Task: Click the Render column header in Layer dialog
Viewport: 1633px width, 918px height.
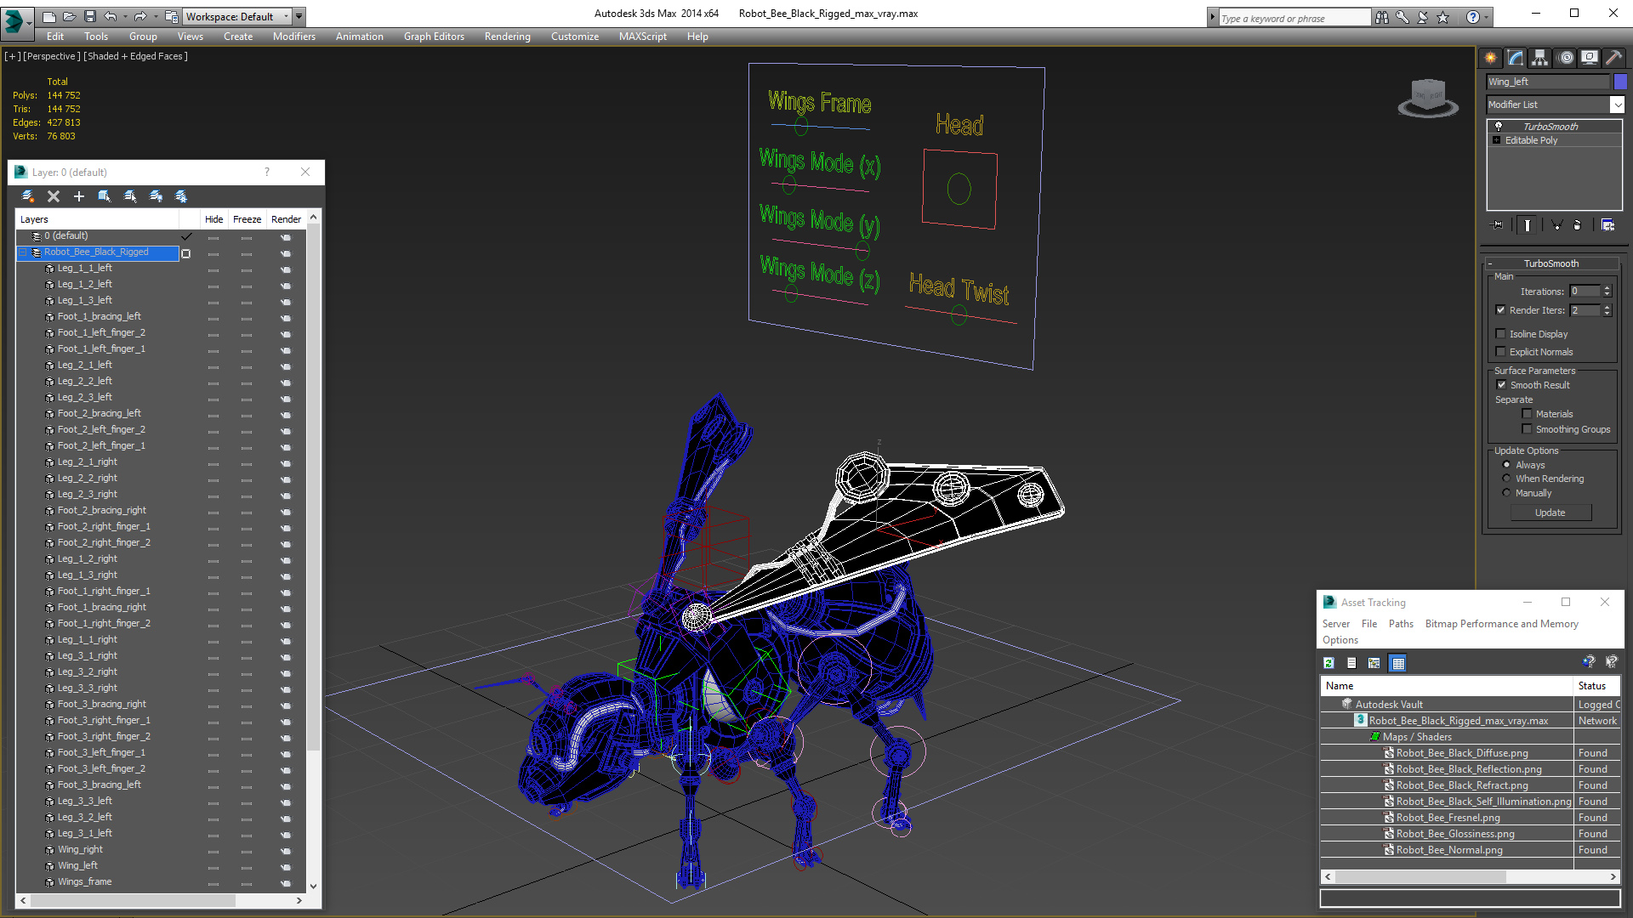Action: click(286, 219)
